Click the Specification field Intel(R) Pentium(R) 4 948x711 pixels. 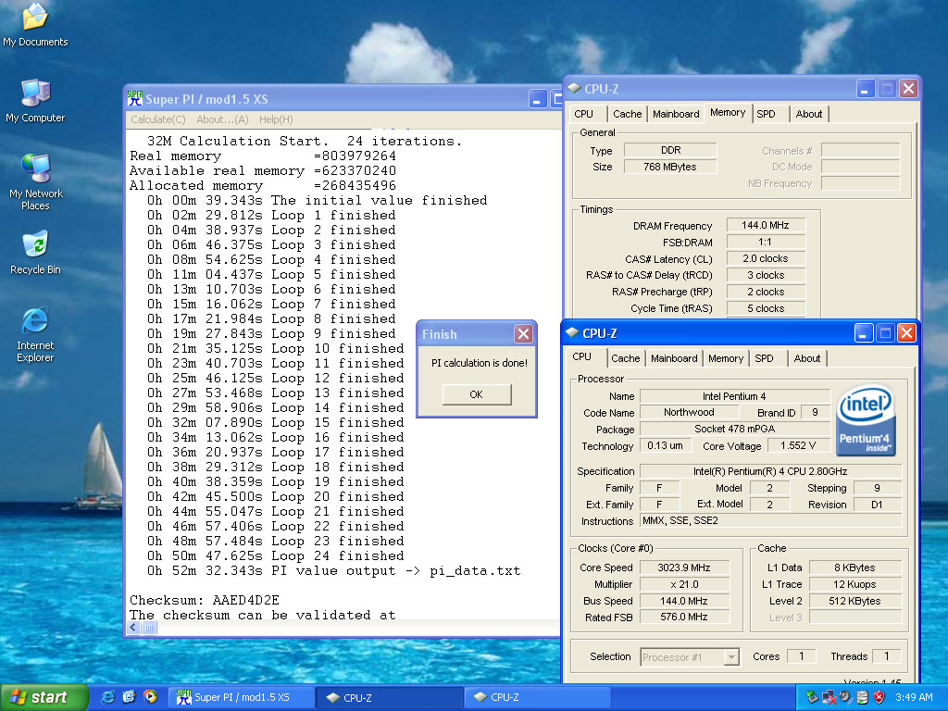tap(770, 471)
